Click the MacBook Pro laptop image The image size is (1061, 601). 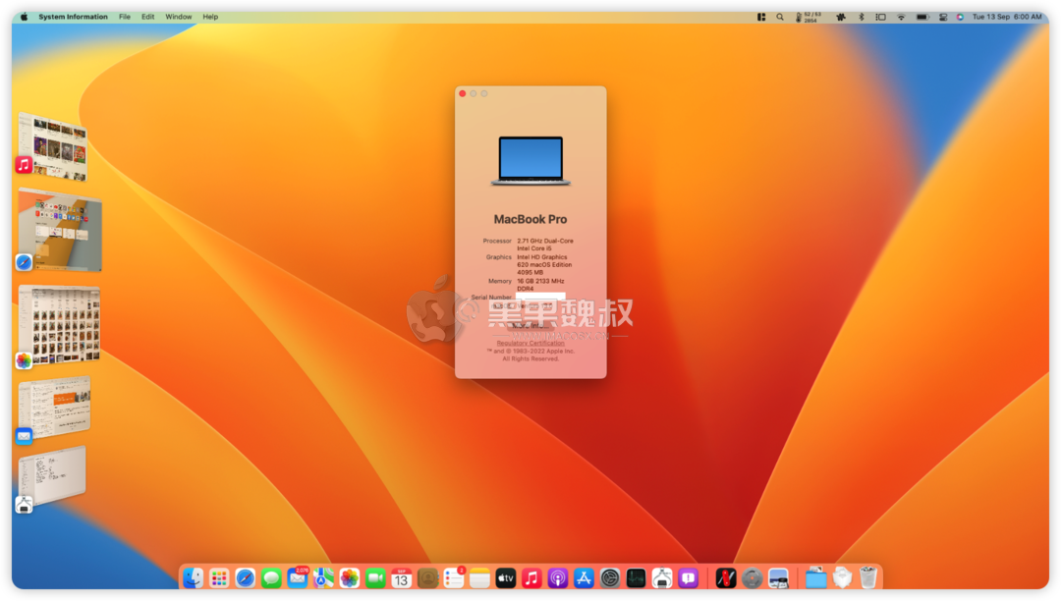[x=530, y=160]
